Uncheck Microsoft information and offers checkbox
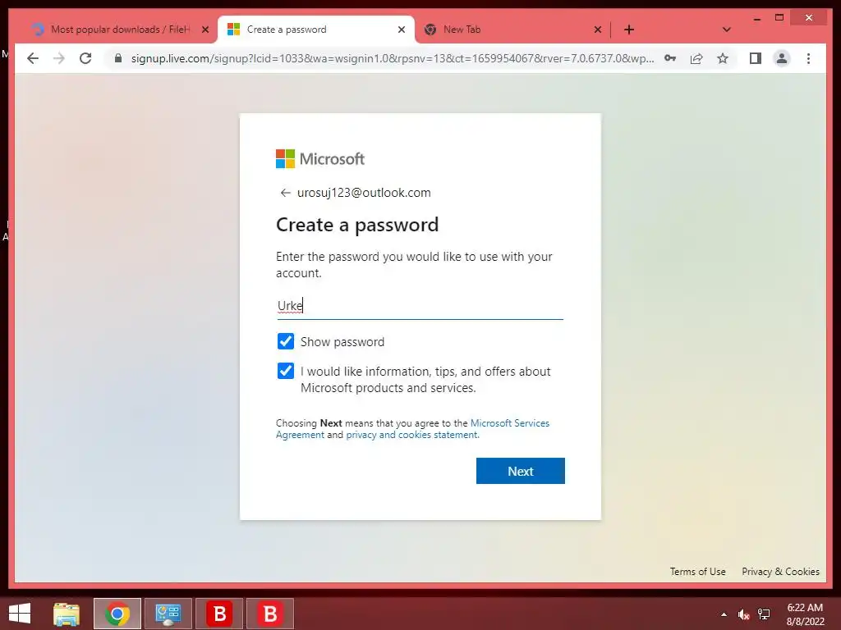The height and width of the screenshot is (630, 841). 285,371
